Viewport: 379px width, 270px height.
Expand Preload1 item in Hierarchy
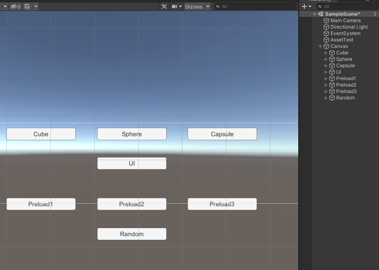(x=326, y=78)
